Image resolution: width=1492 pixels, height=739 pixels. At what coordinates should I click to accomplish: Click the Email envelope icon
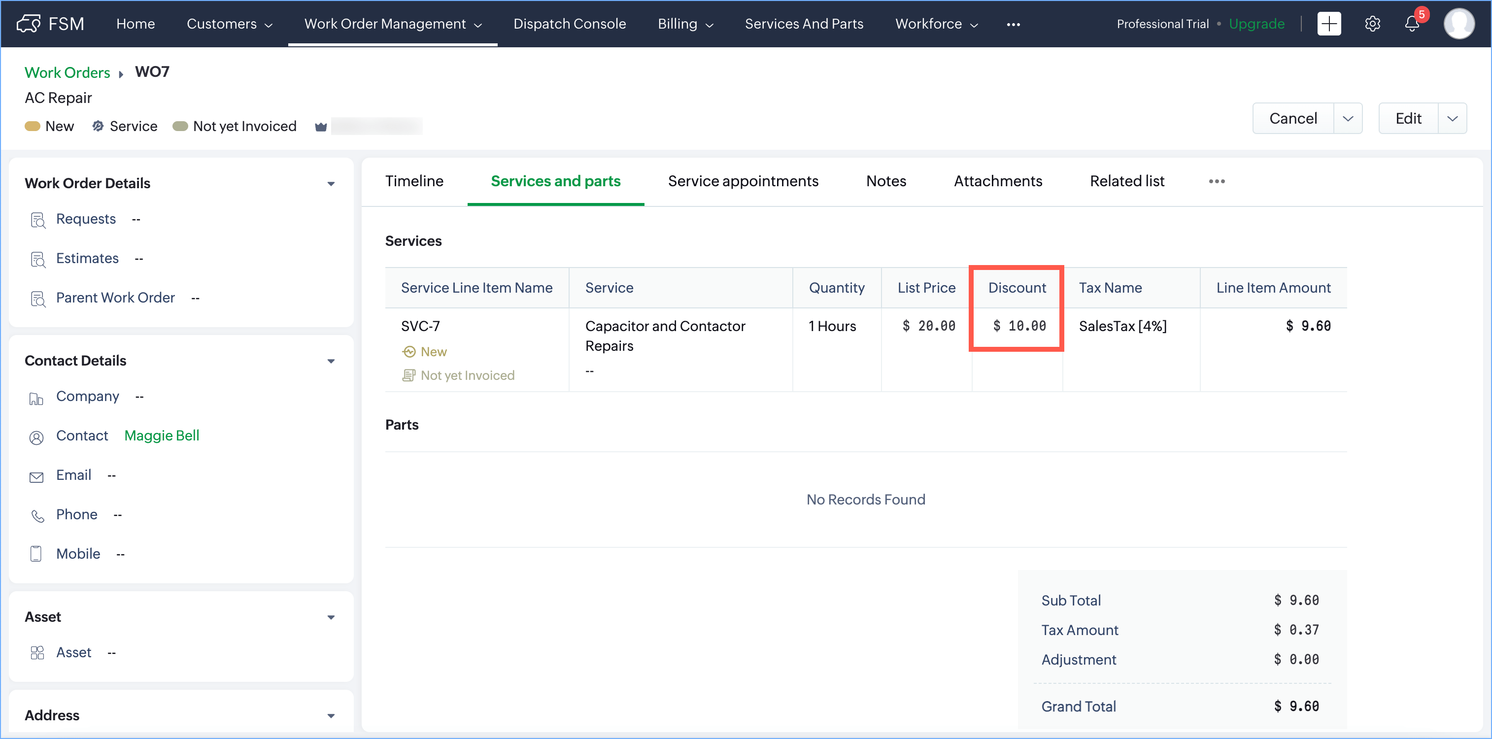[36, 476]
